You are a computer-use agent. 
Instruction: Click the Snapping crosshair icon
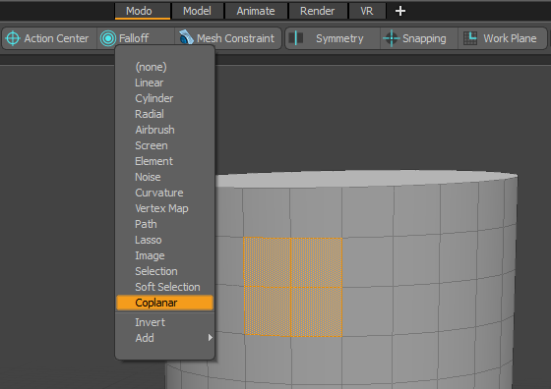pos(392,38)
